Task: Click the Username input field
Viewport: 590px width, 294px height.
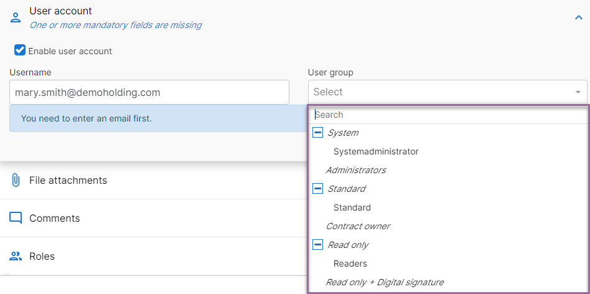Action: 149,92
